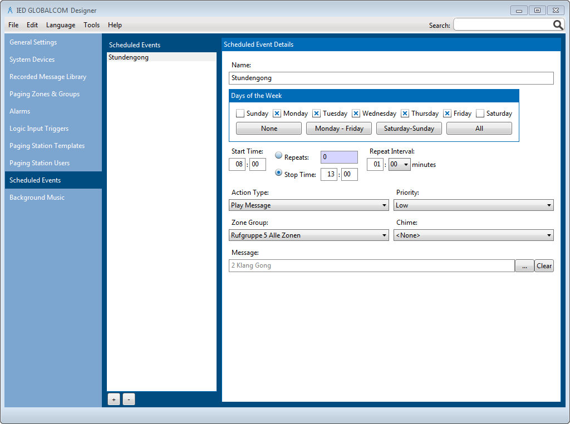
Task: Go to Recorded Message Library section
Action: click(x=48, y=77)
